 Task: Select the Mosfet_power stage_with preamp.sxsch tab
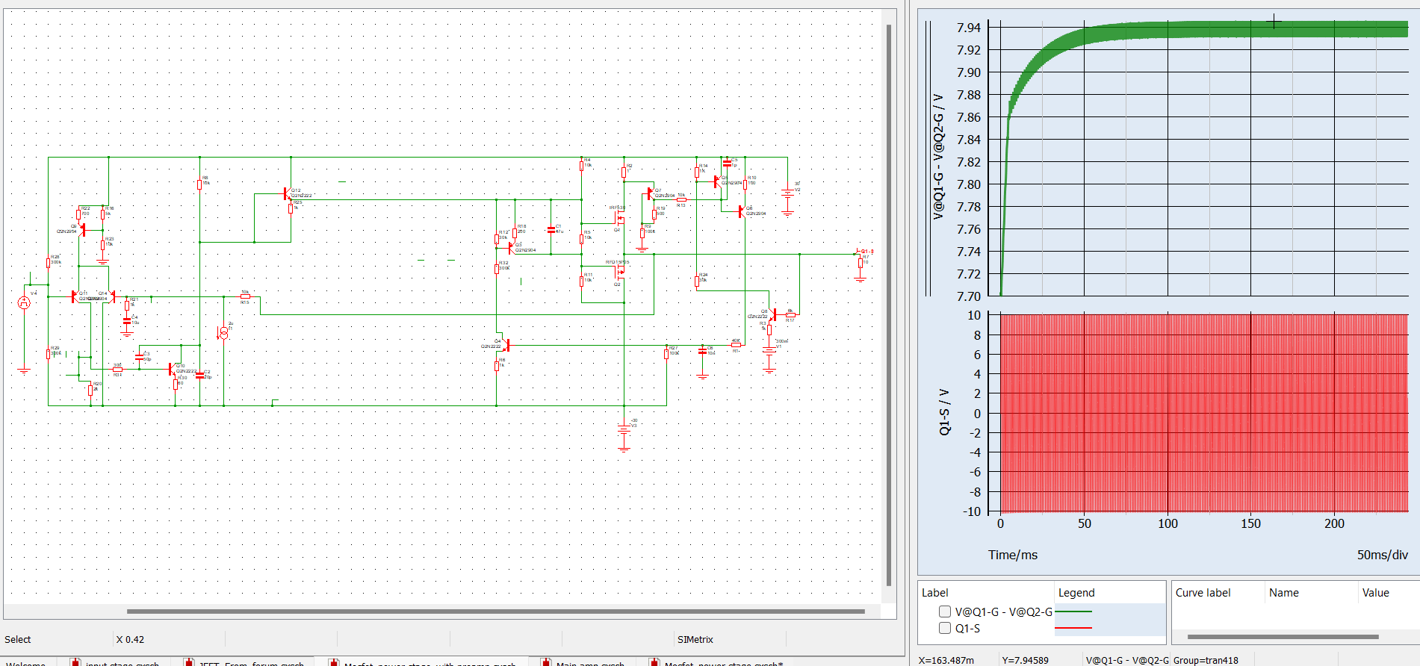pos(421,662)
